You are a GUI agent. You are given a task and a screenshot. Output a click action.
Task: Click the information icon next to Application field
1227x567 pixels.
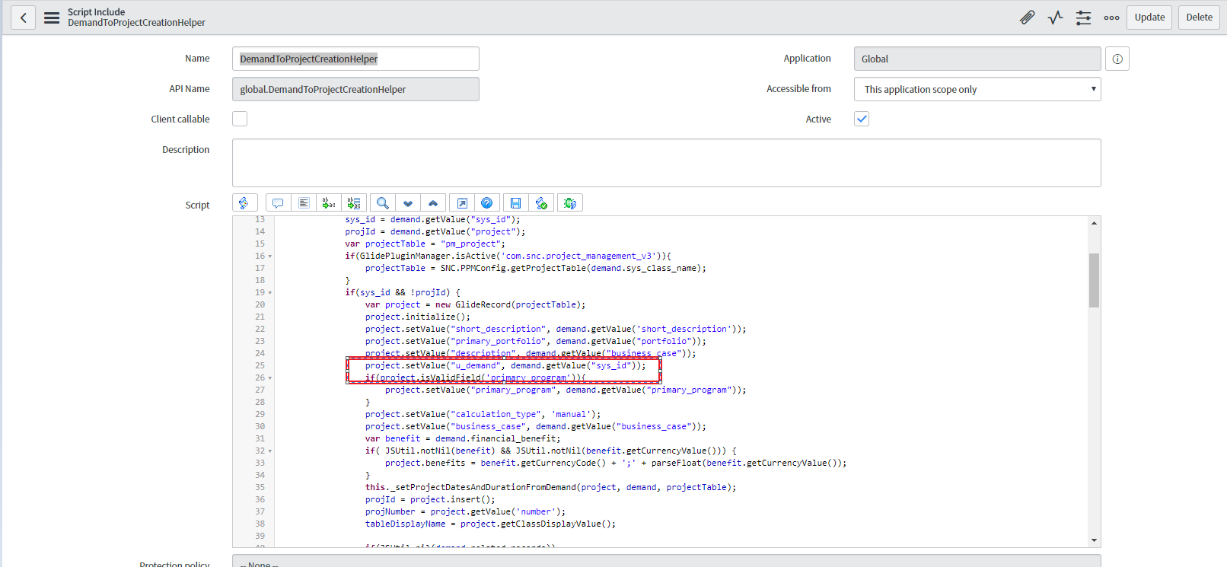[x=1117, y=59]
